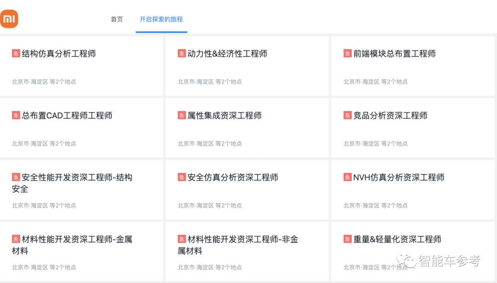Click the 急 urgent badge on 重量&轻量化资深工程师
This screenshot has width=497, height=283.
(x=347, y=239)
